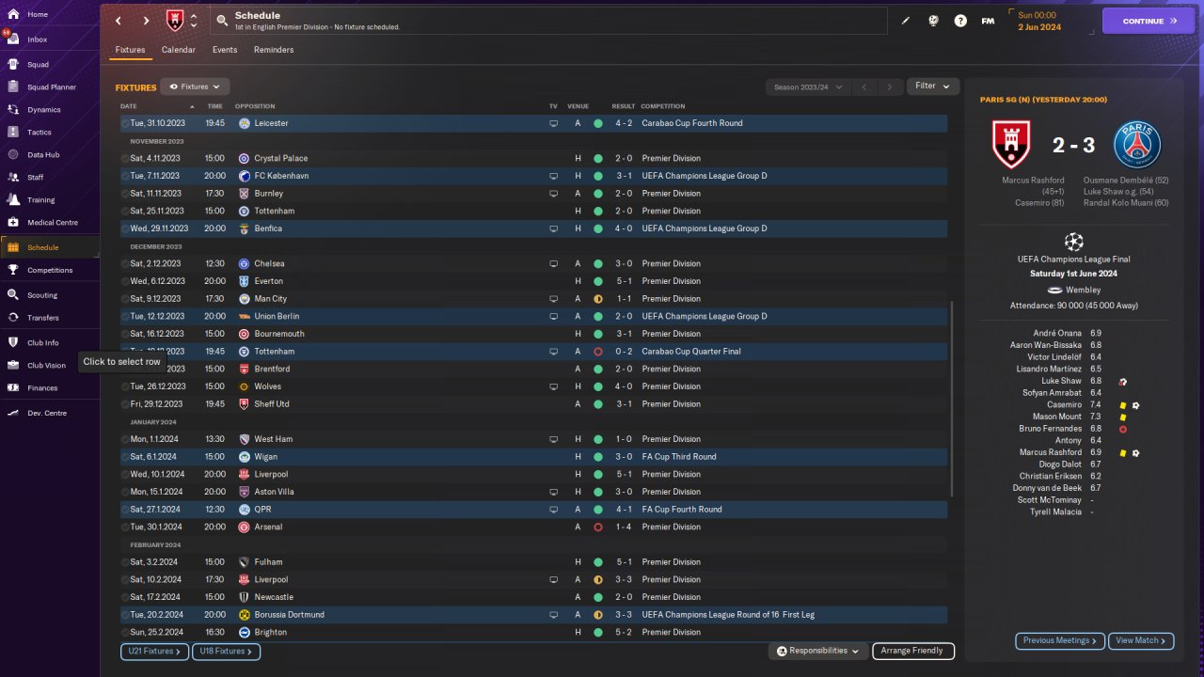Screen dimensions: 1204x677
Task: Open the Tactics screen
Action: click(x=40, y=133)
